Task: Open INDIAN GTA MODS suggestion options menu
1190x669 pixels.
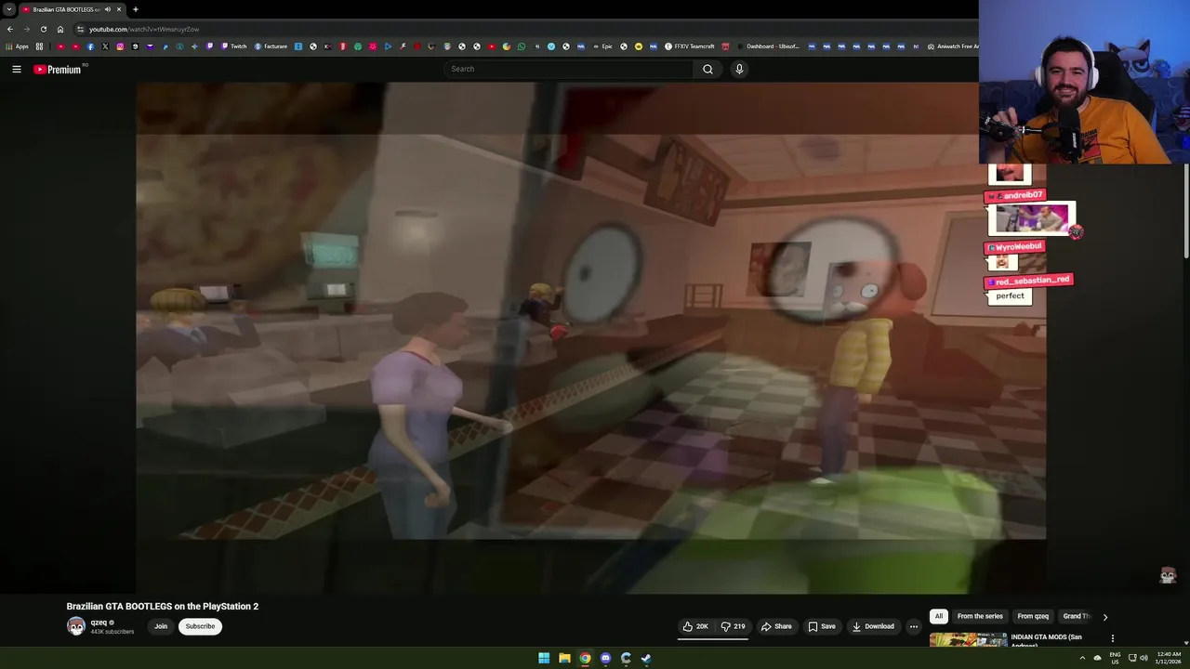Action: pyautogui.click(x=1112, y=638)
